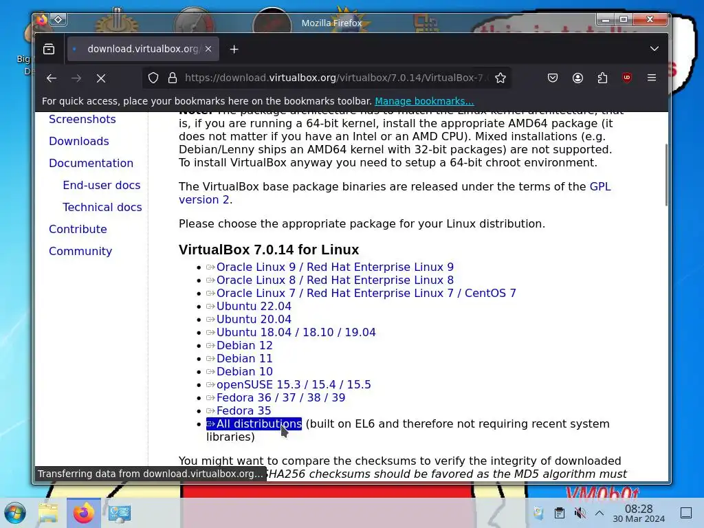Download Ubuntu 20.04 package
The height and width of the screenshot is (528, 704).
pyautogui.click(x=254, y=319)
